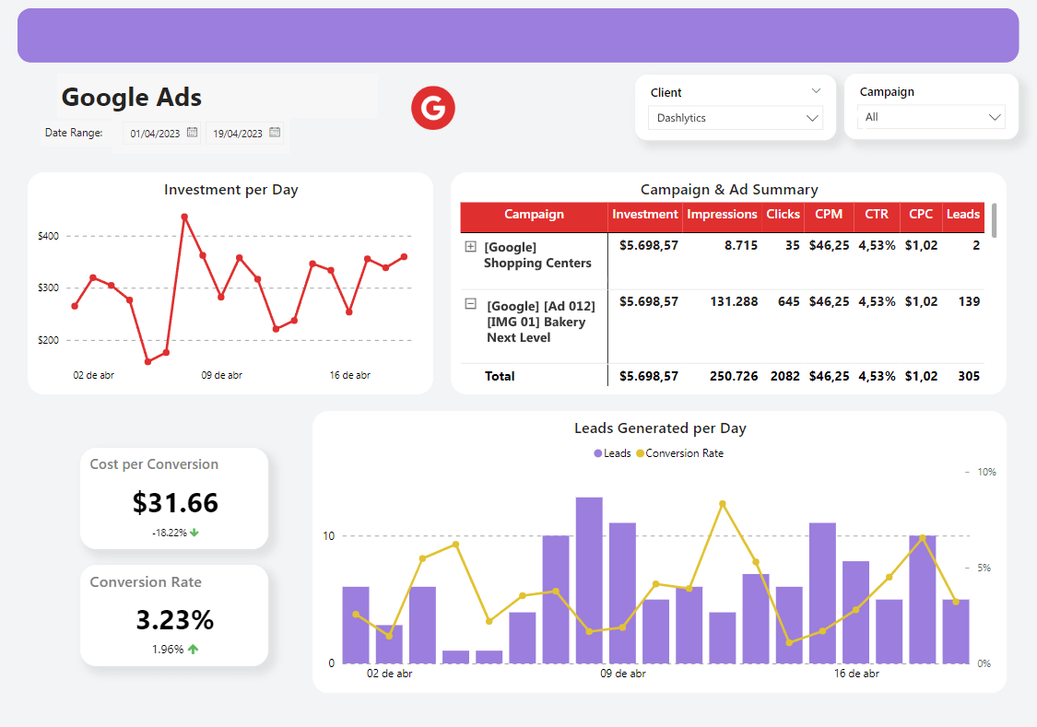Select the Conversion Rate legend label
This screenshot has width=1037, height=727.
[x=685, y=453]
